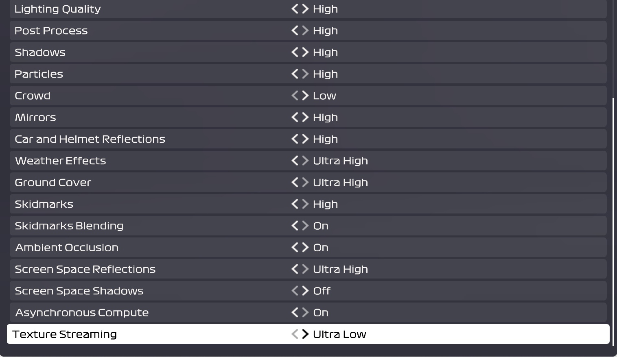The width and height of the screenshot is (617, 357).
Task: Increase Texture Streaming with right arrow
Action: (x=305, y=334)
